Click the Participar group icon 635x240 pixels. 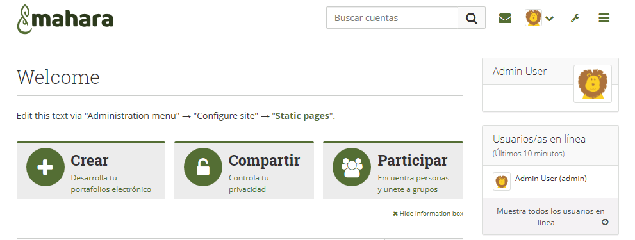click(352, 167)
